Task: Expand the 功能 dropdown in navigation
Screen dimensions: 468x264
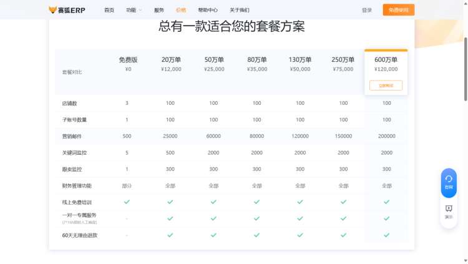Action: [x=134, y=10]
